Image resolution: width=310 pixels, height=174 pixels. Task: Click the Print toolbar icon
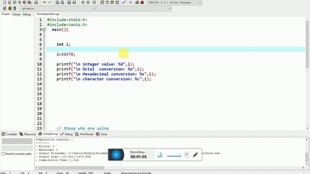click(x=36, y=2)
